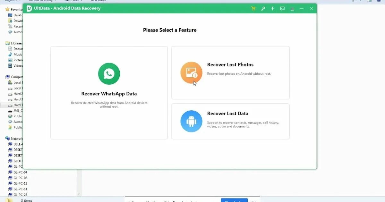The height and width of the screenshot is (202, 385).
Task: Open the Facebook page icon
Action: pos(272,9)
